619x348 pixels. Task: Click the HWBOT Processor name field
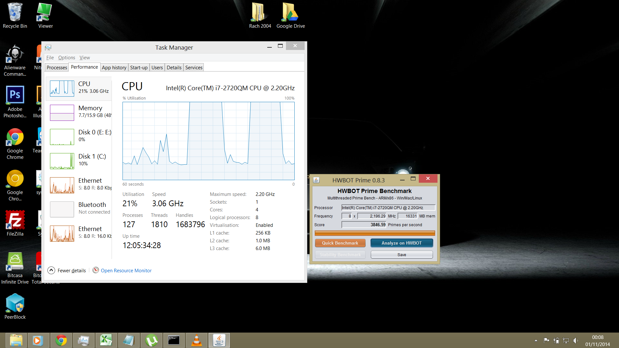388,208
